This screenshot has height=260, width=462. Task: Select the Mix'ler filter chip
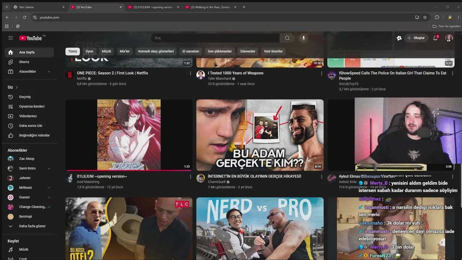(x=125, y=51)
